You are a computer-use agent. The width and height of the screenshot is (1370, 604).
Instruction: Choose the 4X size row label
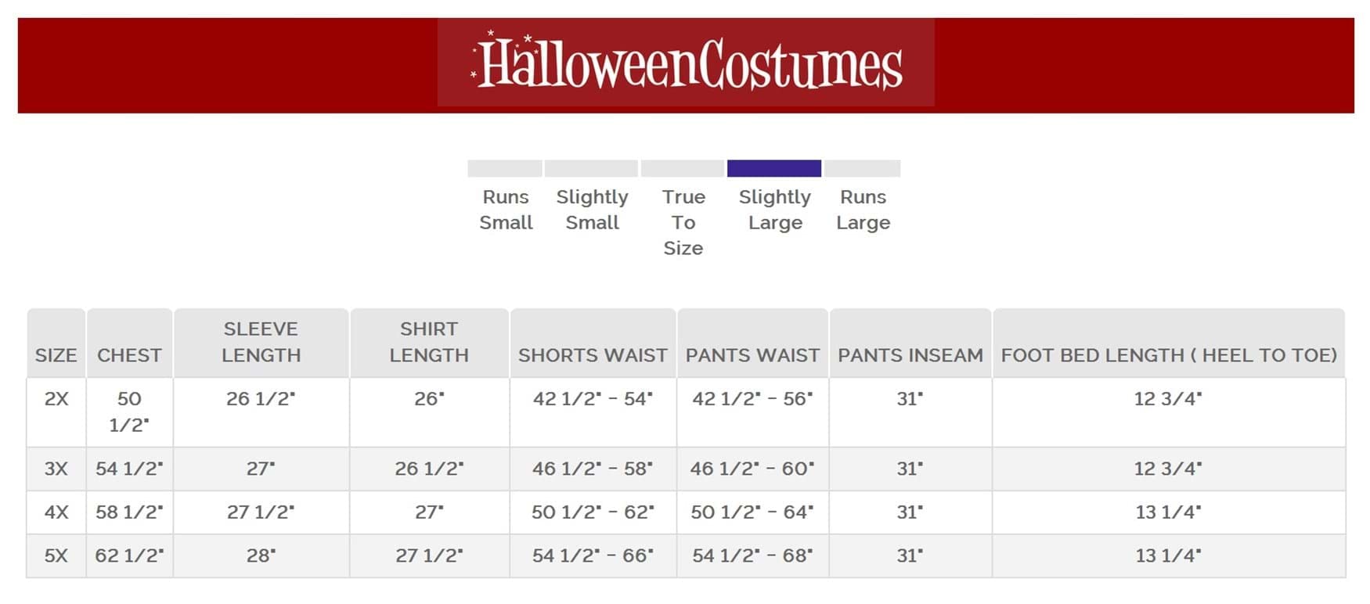(56, 512)
